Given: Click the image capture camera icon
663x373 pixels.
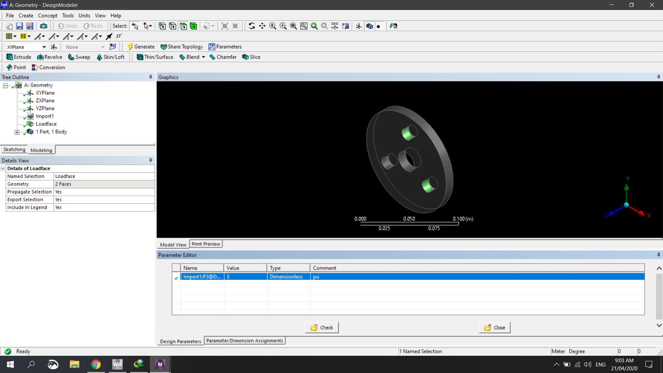Looking at the screenshot, I should [44, 26].
